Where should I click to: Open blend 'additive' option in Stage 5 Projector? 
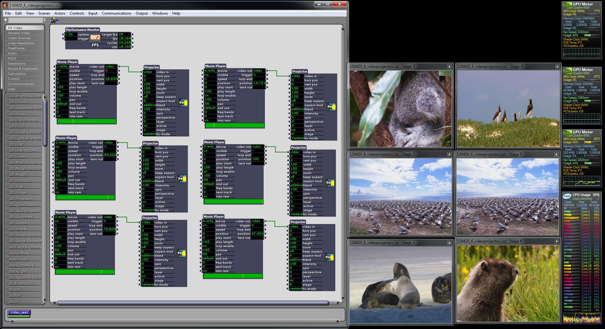[x=296, y=185]
